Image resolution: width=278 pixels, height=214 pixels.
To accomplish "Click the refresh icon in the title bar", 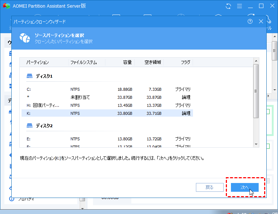I will (x=228, y=6).
